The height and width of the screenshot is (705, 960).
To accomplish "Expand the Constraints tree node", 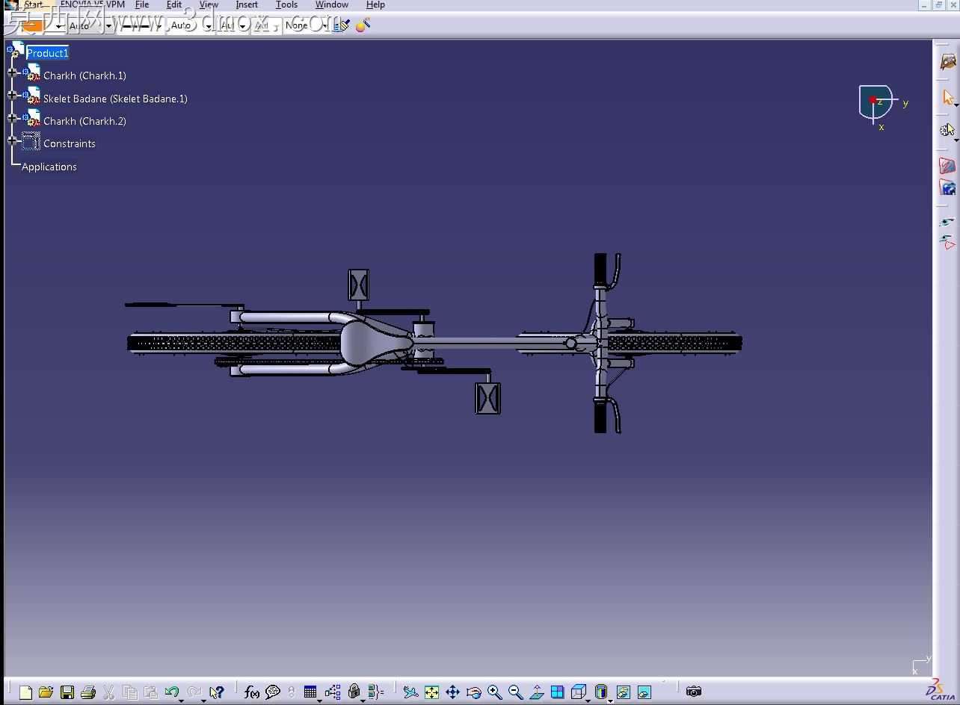I will [x=12, y=140].
